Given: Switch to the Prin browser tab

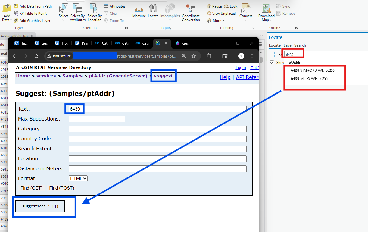Looking at the screenshot, I should (81, 43).
